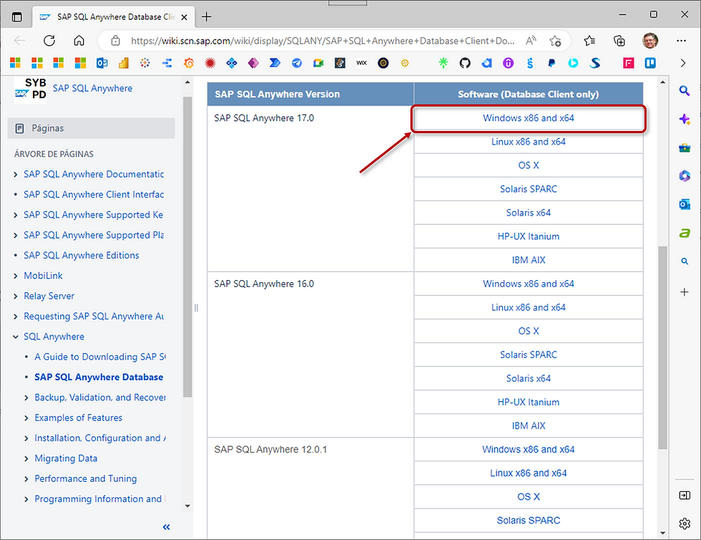This screenshot has width=701, height=540.
Task: Click the hide sidebar icon above the gear
Action: pyautogui.click(x=685, y=495)
